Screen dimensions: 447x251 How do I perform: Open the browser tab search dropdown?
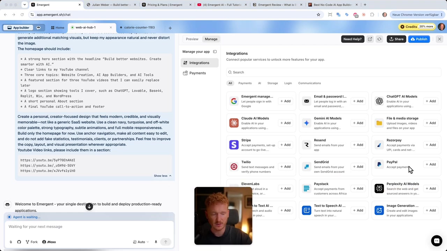[24, 5]
